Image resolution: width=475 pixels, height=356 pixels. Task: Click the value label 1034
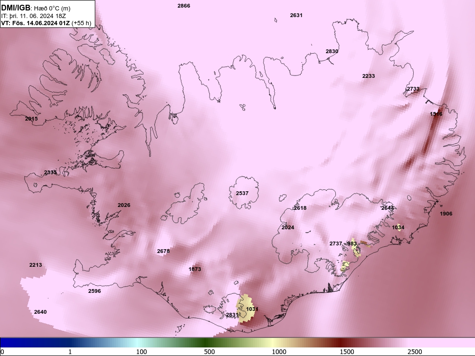pyautogui.click(x=398, y=227)
